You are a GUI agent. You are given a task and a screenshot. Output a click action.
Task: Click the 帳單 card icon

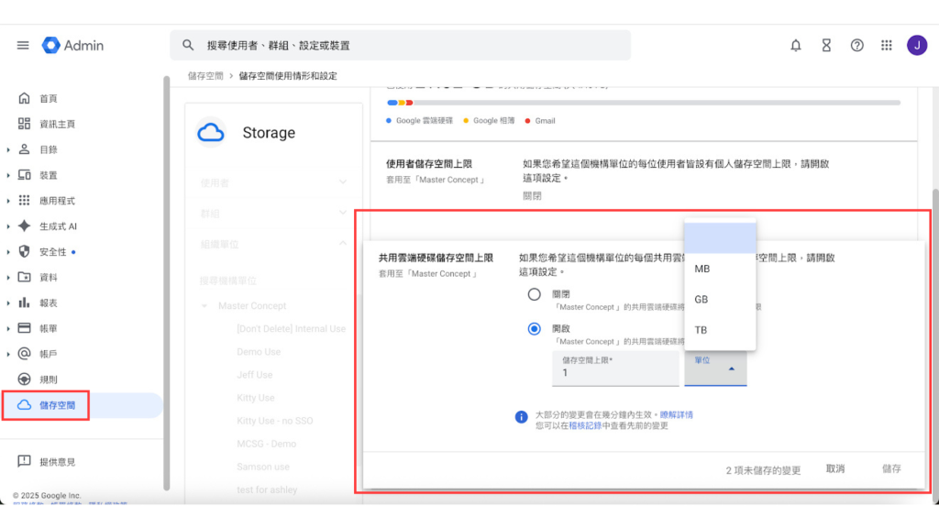coord(24,328)
